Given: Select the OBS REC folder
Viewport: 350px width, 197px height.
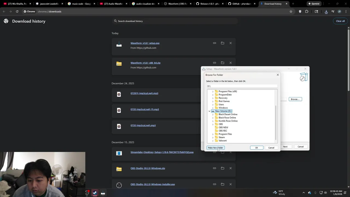Looking at the screenshot, I should (223, 131).
